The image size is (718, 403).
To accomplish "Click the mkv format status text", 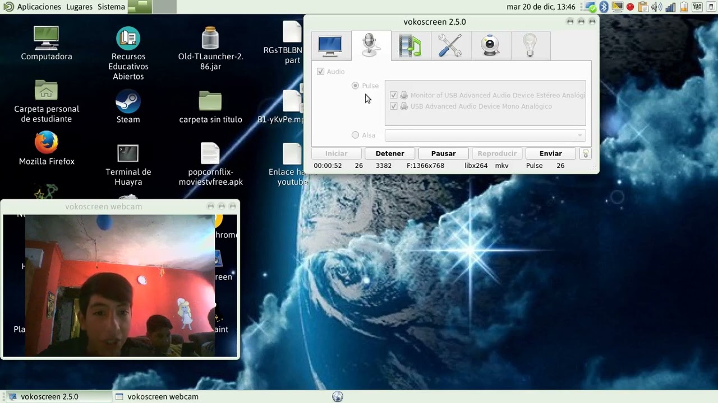I will tap(501, 166).
